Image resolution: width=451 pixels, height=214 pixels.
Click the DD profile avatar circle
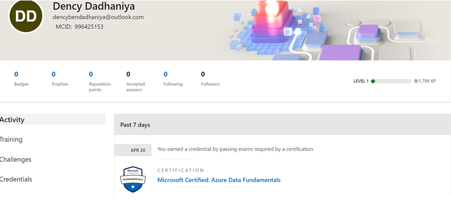pyautogui.click(x=26, y=16)
